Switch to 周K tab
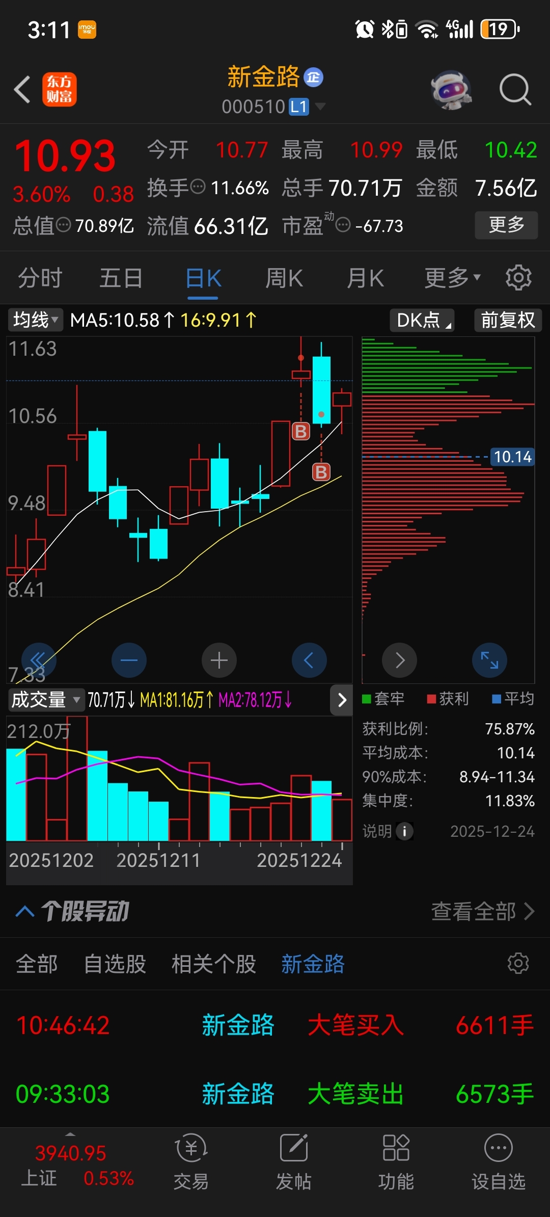This screenshot has height=1217, width=550. tap(284, 278)
